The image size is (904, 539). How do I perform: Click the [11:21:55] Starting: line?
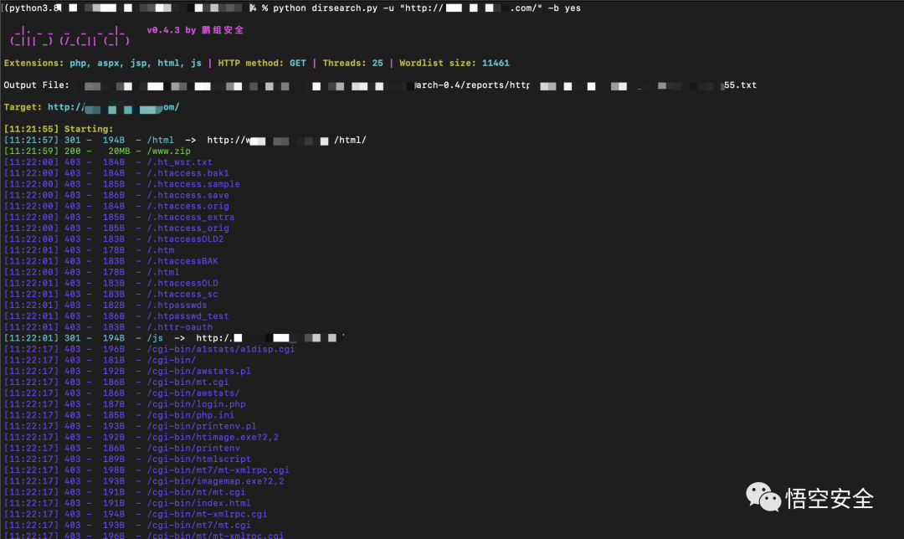(59, 129)
